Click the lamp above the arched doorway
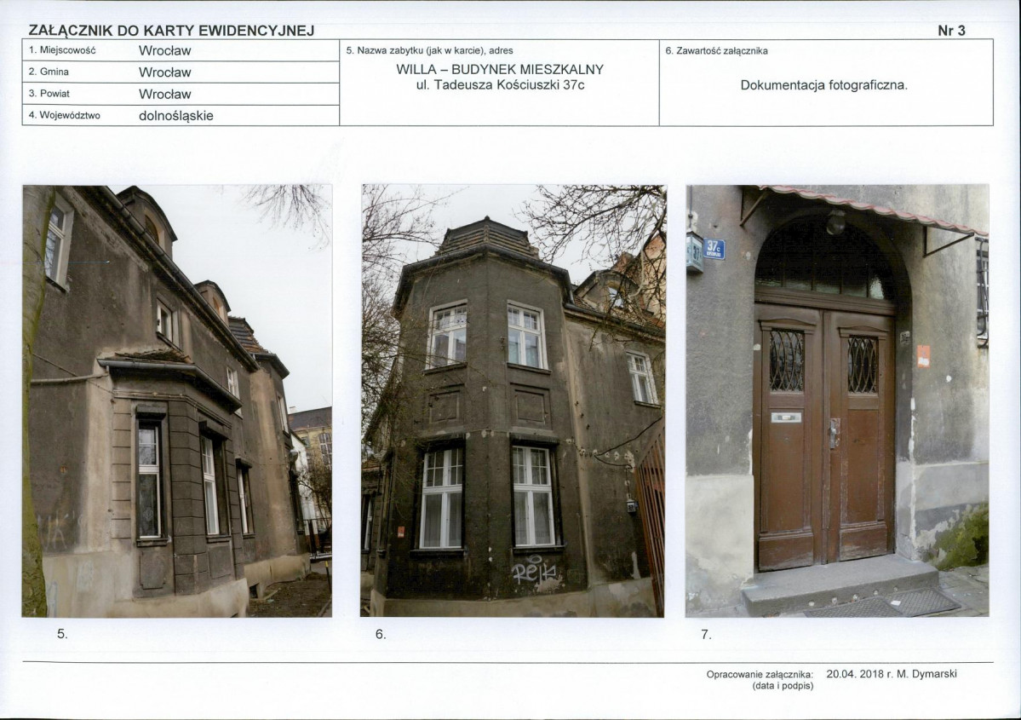Screen dimensions: 1021x720 click(835, 222)
